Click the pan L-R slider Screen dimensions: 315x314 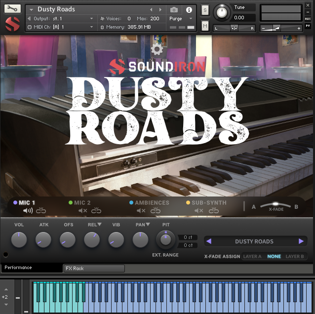coord(234,28)
